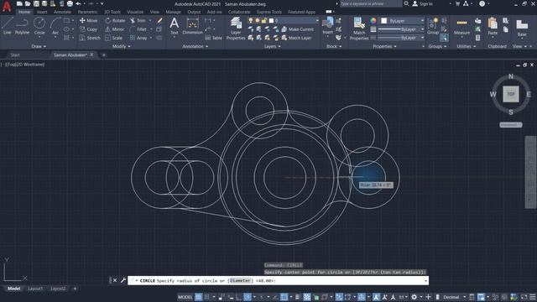Click the Paste icon
537x302 pixels.
[x=493, y=26]
